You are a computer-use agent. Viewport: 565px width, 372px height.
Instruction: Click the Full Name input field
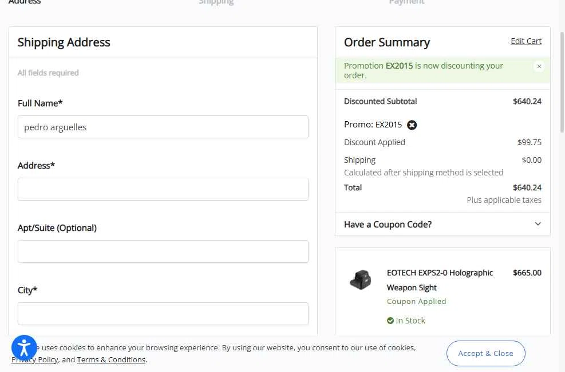pos(163,127)
